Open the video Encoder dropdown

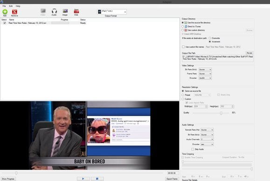point(205,78)
